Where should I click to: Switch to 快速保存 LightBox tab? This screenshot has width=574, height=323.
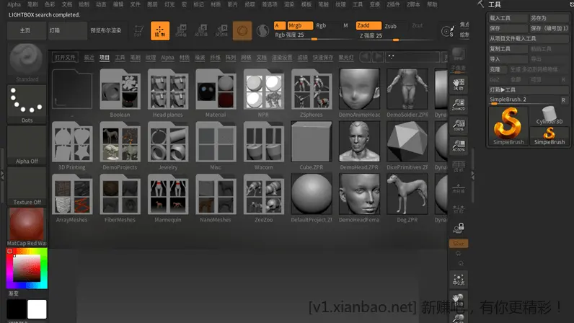coord(323,58)
